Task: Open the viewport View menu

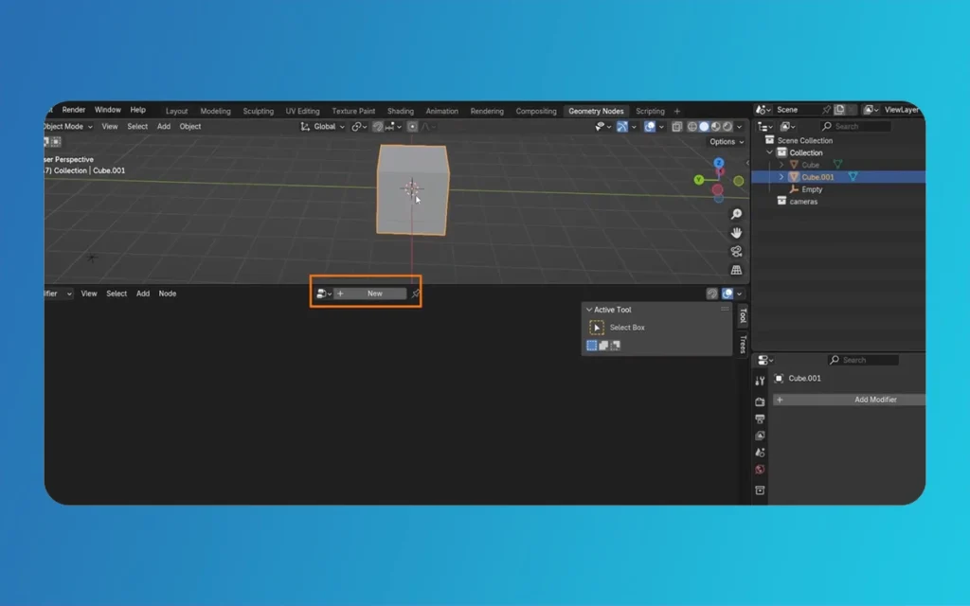Action: 110,127
